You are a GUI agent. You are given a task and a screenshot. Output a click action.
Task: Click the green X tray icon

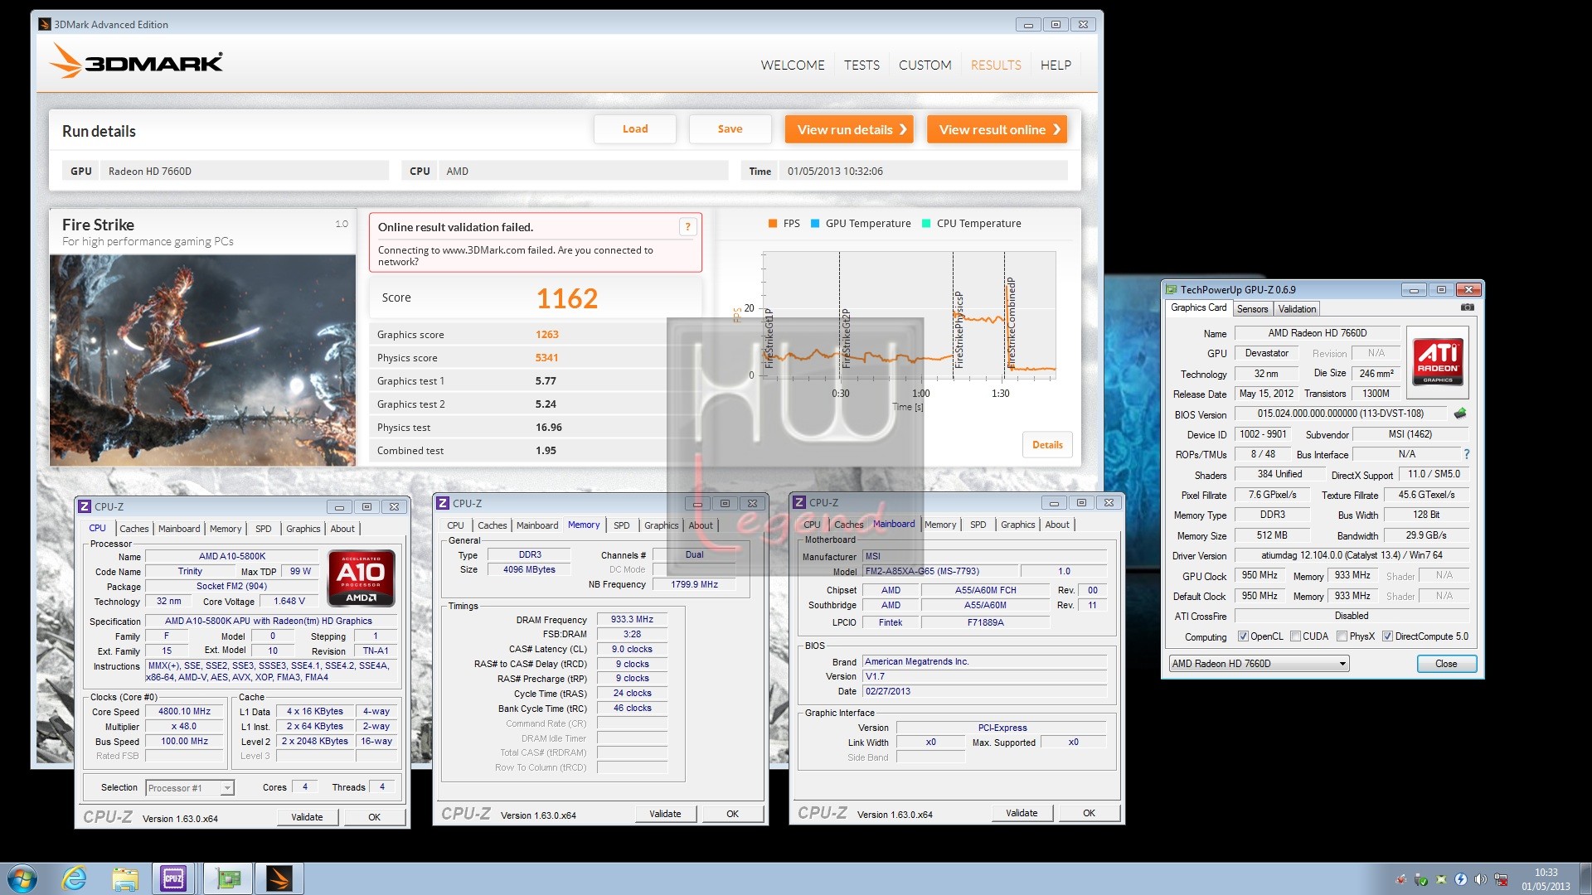click(x=1440, y=879)
